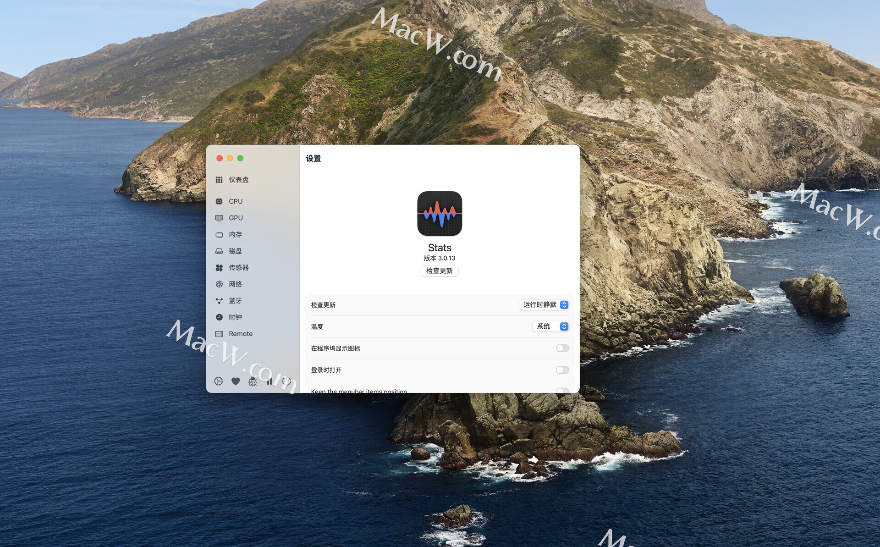
Task: Zoom the Stats window with the green button
Action: tap(240, 158)
